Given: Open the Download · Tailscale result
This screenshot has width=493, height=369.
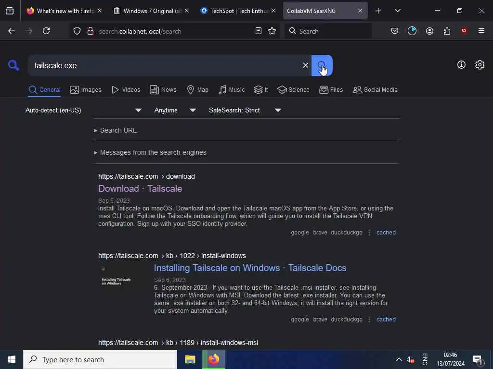Looking at the screenshot, I should [x=140, y=188].
